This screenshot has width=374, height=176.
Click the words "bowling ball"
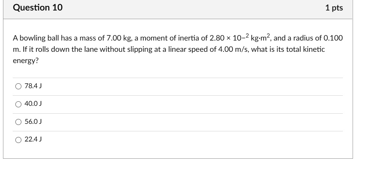tap(43, 38)
